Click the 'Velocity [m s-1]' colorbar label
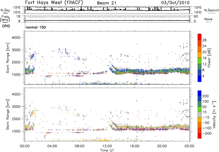 tap(214, 114)
